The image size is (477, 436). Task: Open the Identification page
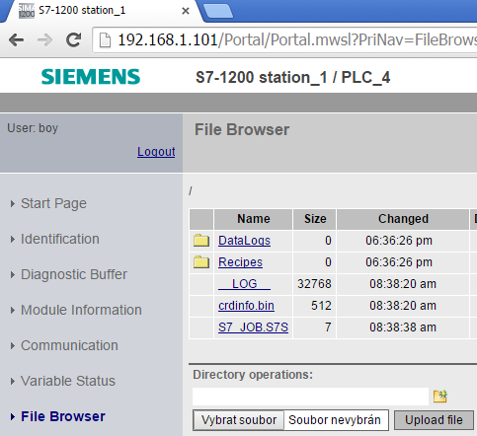[60, 239]
